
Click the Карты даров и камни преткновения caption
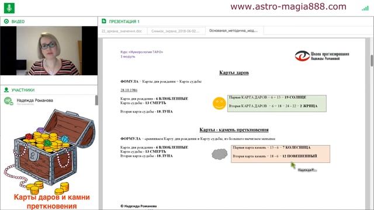point(52,201)
